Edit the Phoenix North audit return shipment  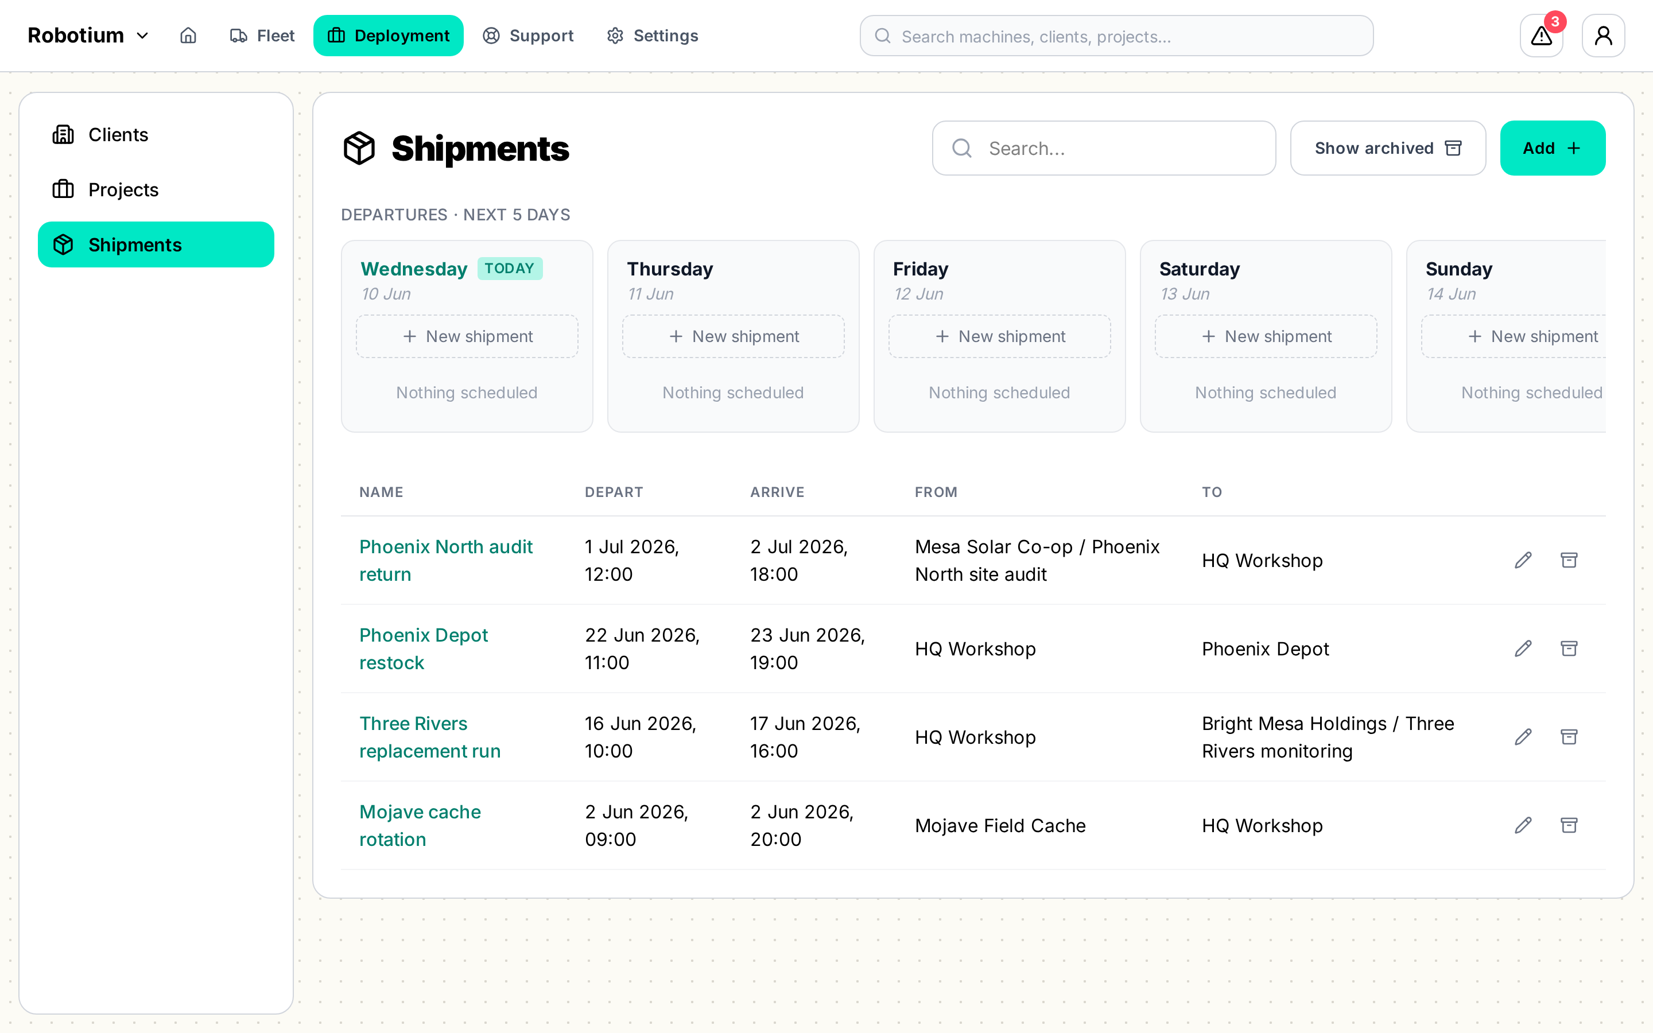[1523, 560]
